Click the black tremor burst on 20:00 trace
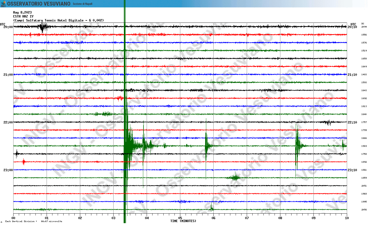The width and height of the screenshot is (368, 225). 43,27
